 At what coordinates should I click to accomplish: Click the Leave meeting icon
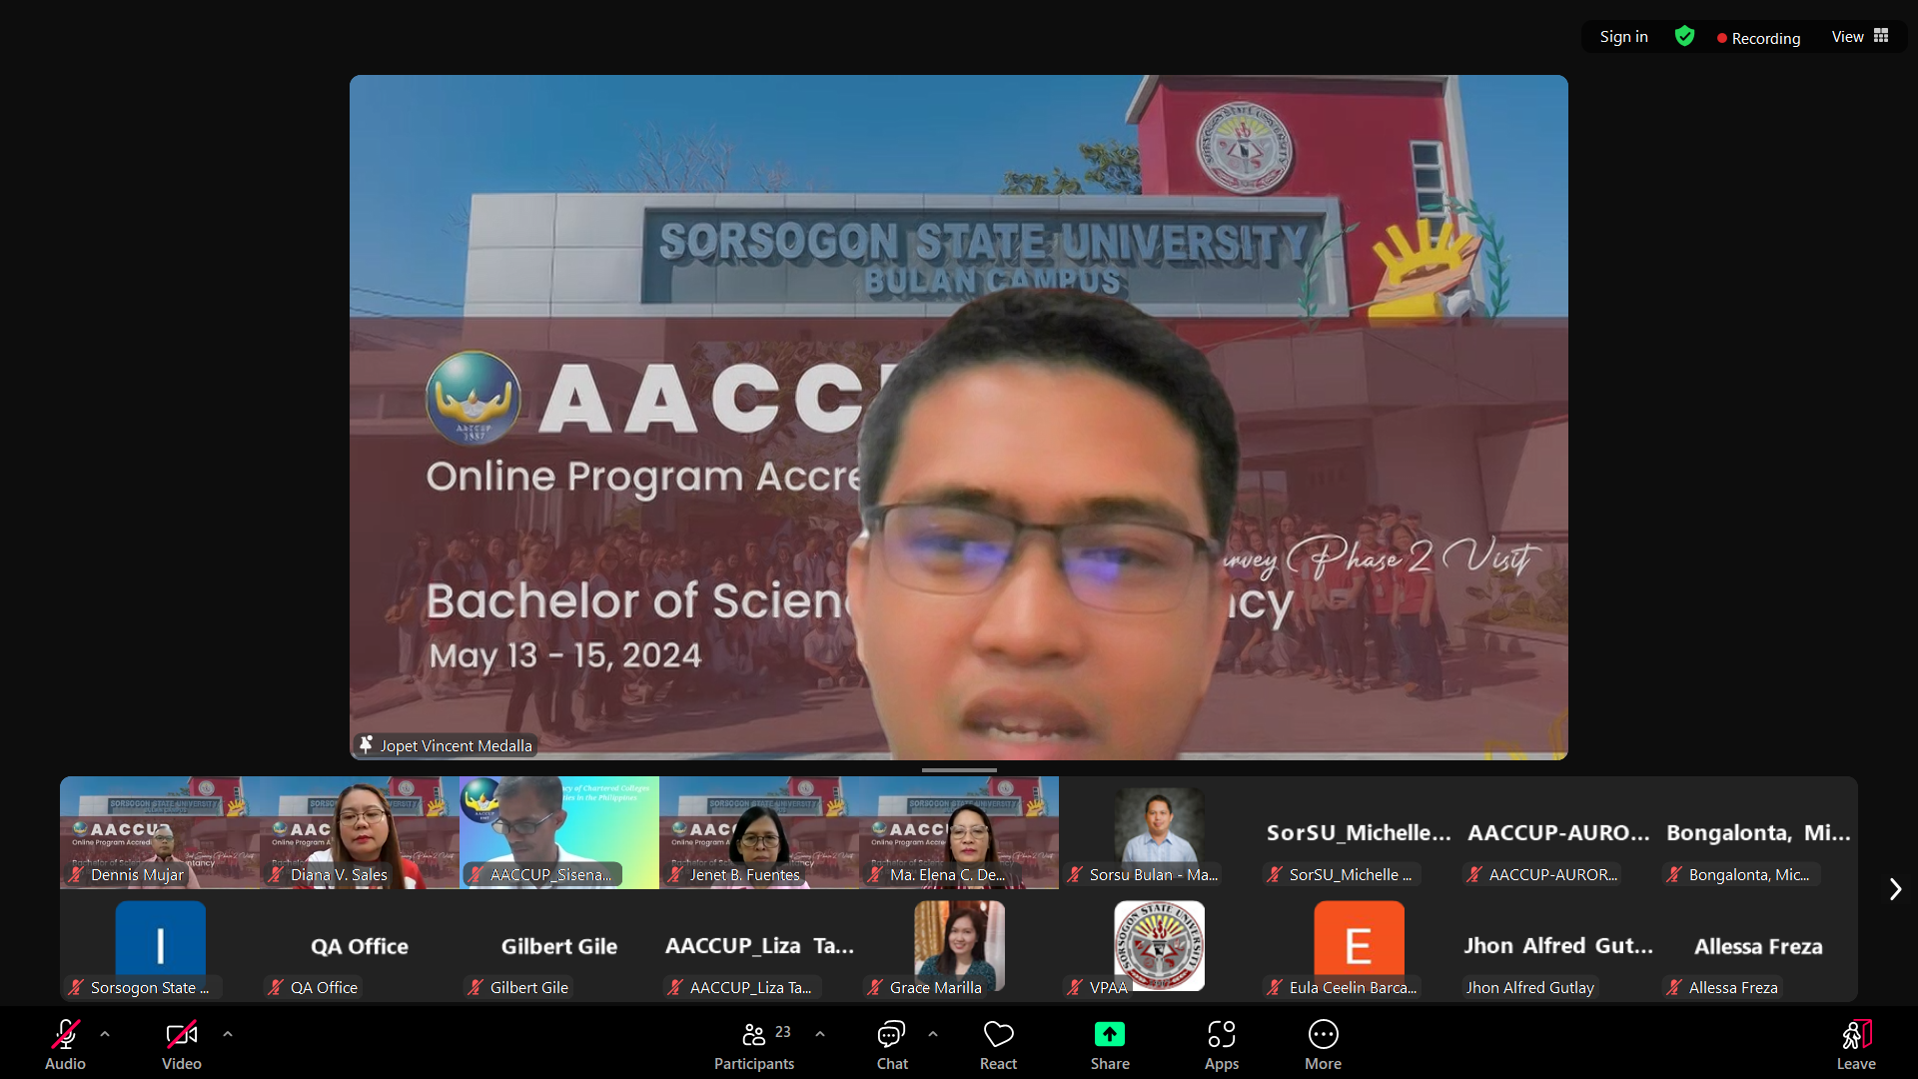(x=1855, y=1034)
